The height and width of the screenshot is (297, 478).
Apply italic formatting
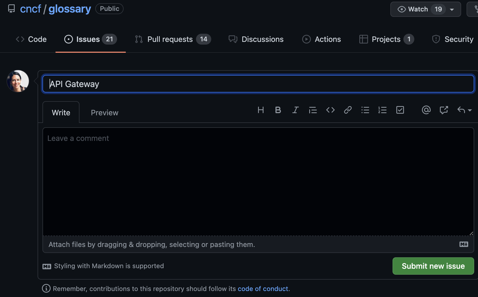point(295,110)
